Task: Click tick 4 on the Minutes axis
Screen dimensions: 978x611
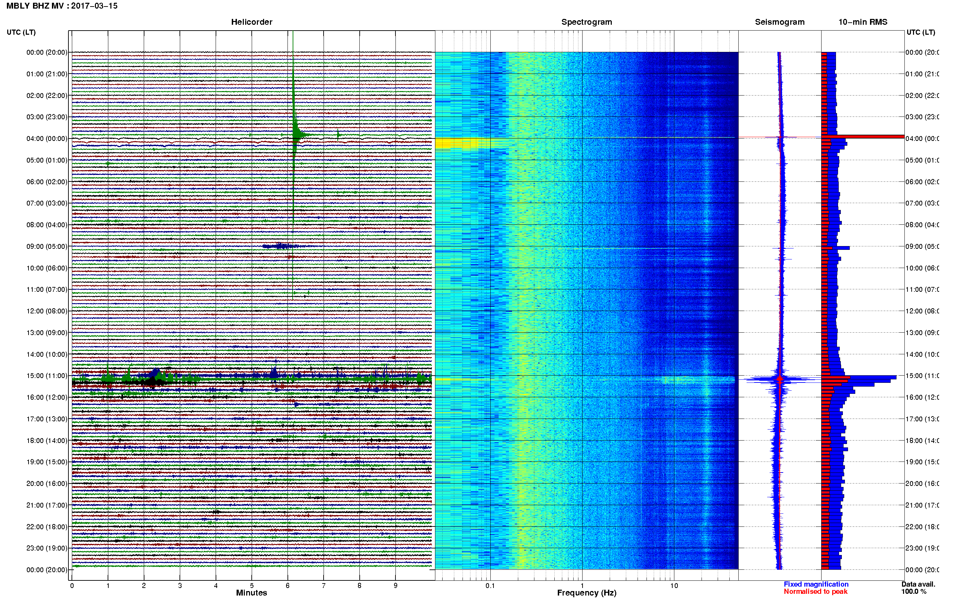Action: coord(216,586)
